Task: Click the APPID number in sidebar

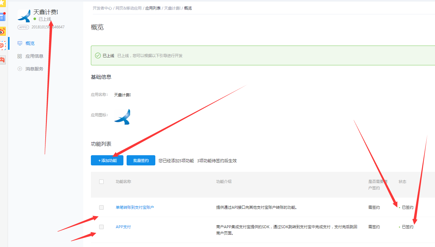Action: pos(48,27)
